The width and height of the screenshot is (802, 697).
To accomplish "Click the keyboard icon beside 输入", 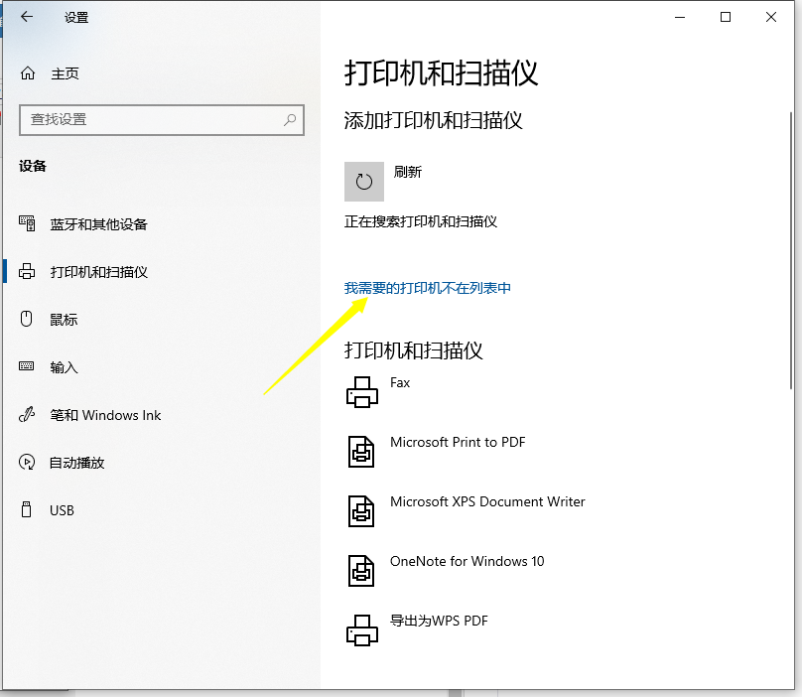I will pos(27,366).
